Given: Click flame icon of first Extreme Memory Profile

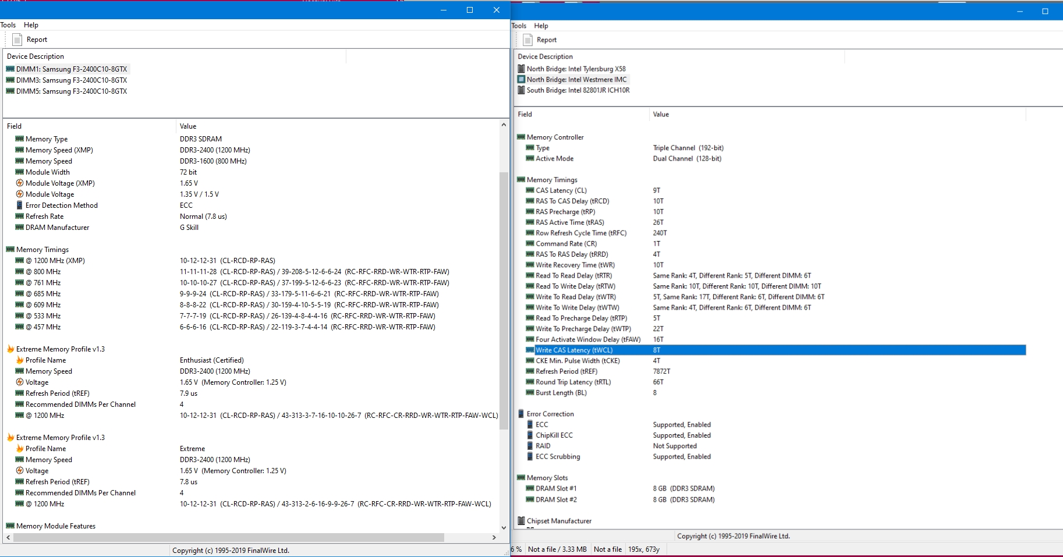Looking at the screenshot, I should tap(10, 349).
